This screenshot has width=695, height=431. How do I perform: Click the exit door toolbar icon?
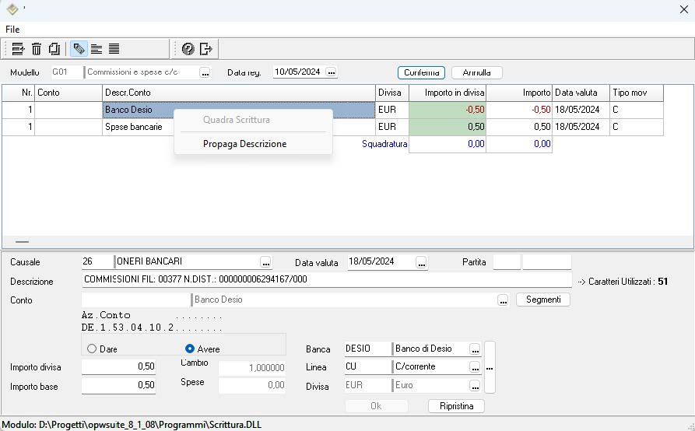(x=205, y=49)
